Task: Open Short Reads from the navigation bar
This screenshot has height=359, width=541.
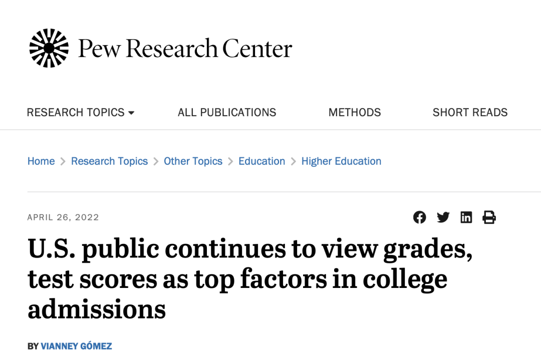Action: coord(470,113)
